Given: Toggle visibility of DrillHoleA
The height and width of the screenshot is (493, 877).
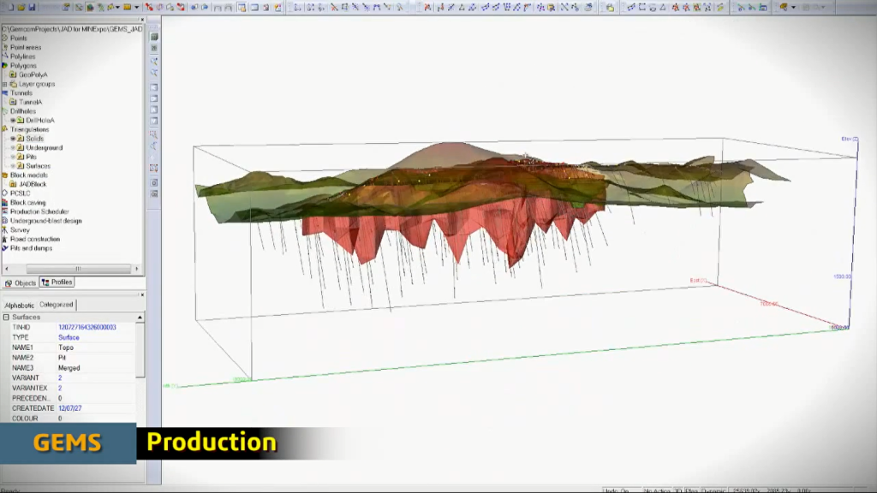Looking at the screenshot, I should [13, 121].
